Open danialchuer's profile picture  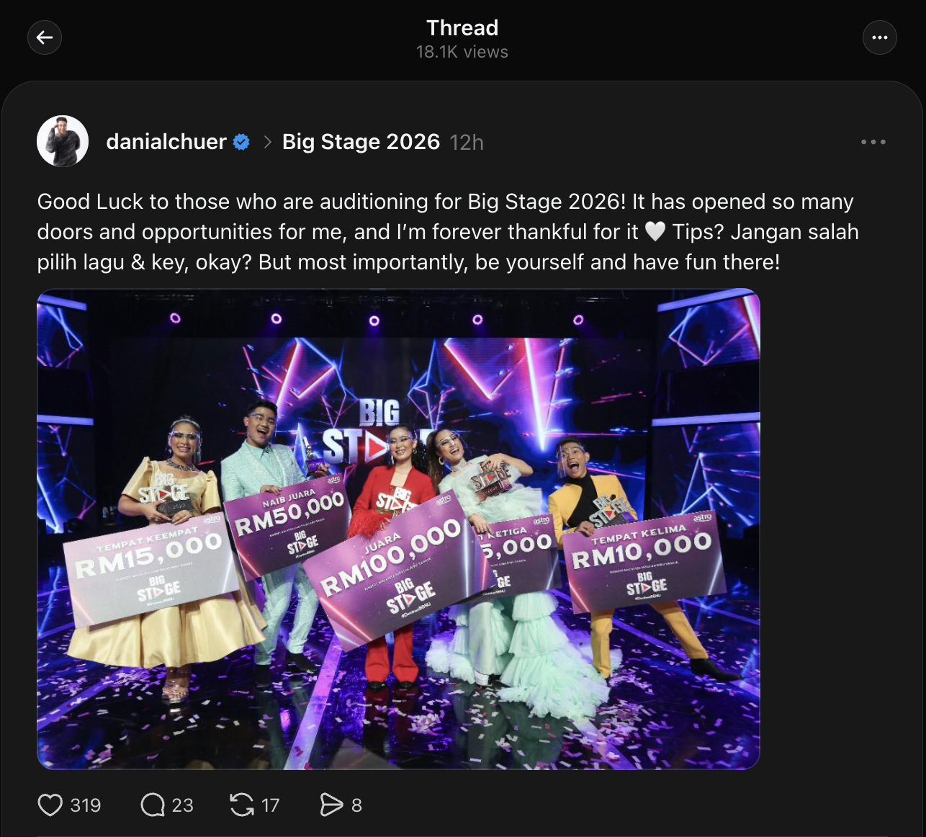point(63,141)
